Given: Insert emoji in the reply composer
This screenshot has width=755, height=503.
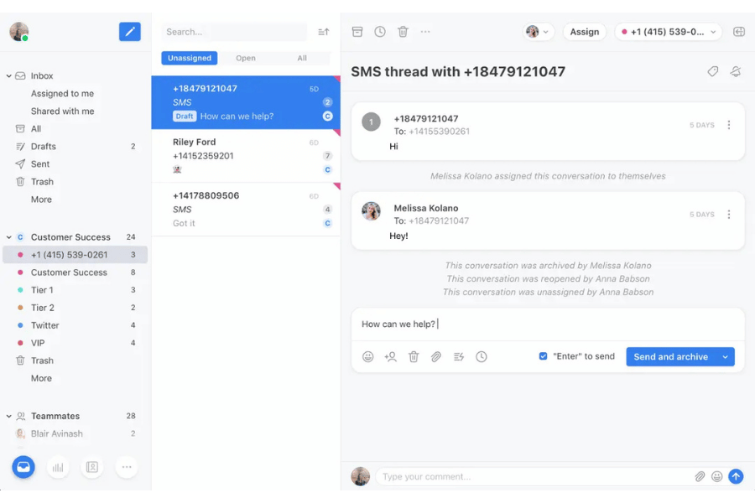Looking at the screenshot, I should tap(368, 356).
